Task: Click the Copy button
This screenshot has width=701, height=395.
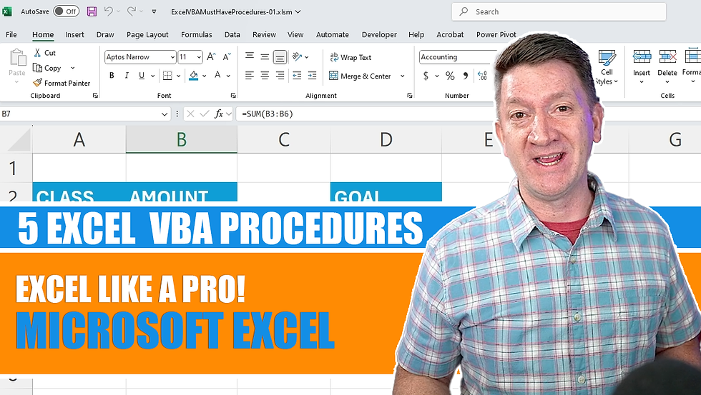Action: (47, 69)
